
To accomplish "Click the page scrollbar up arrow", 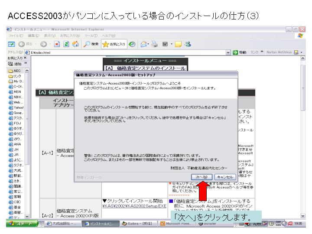I will pyautogui.click(x=303, y=58).
